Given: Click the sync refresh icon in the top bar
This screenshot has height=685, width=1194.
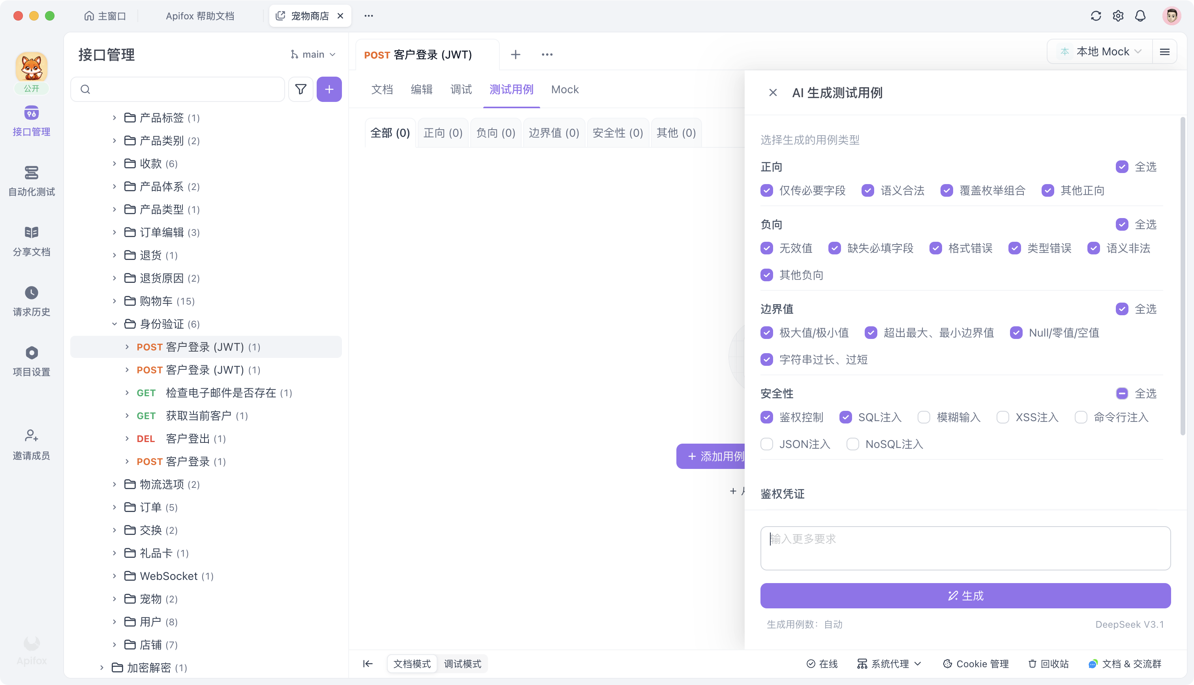Looking at the screenshot, I should [1096, 15].
